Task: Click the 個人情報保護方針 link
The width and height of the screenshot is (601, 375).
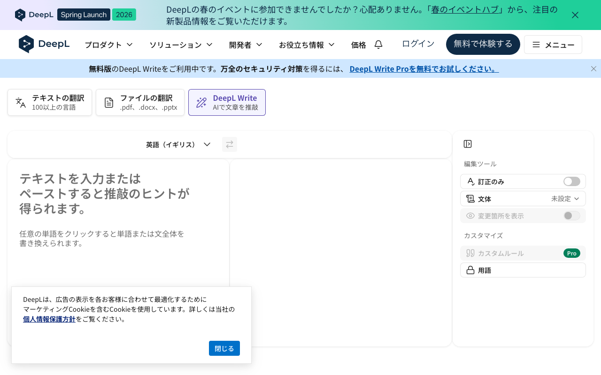Action: [49, 319]
